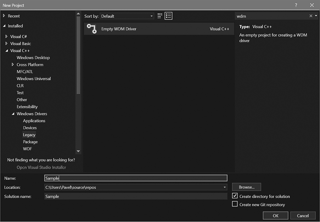Open the search box dropdown arrow
The image size is (320, 222).
coord(316,16)
